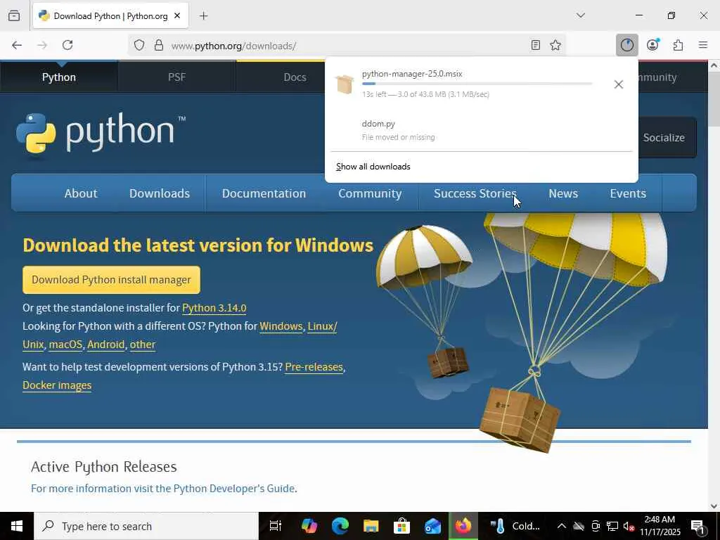
Task: Click the taskbar search box
Action: [x=146, y=526]
